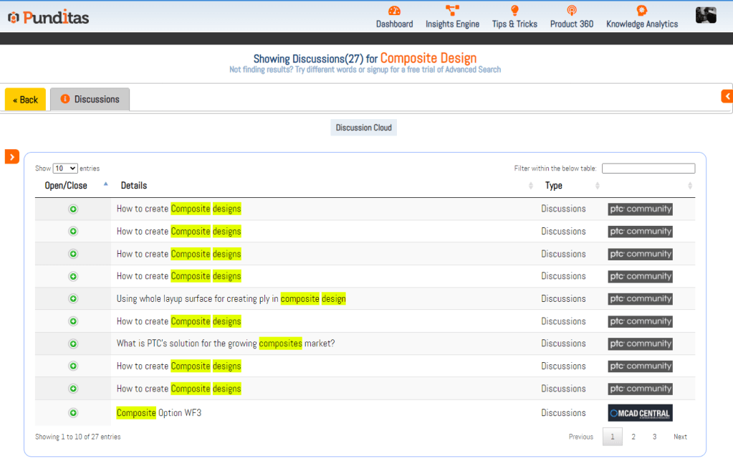Expand the first 'How to create Composite designs' row
733x464 pixels.
tap(73, 209)
